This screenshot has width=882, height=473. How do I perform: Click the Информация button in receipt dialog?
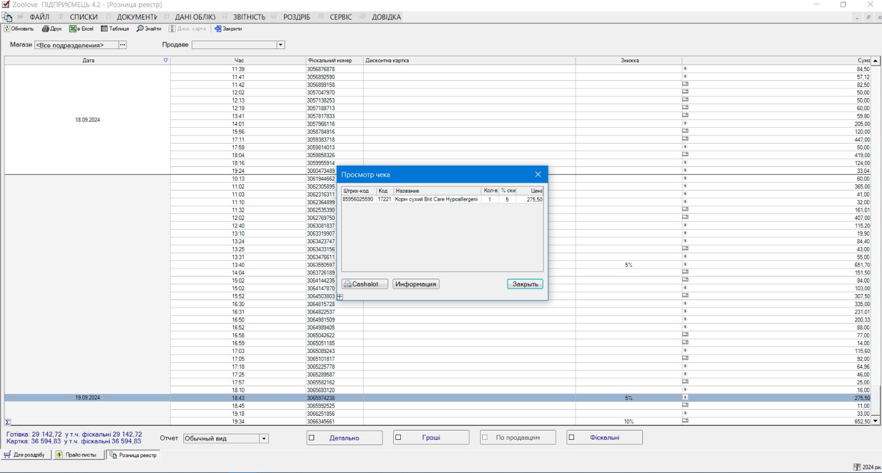tap(416, 284)
